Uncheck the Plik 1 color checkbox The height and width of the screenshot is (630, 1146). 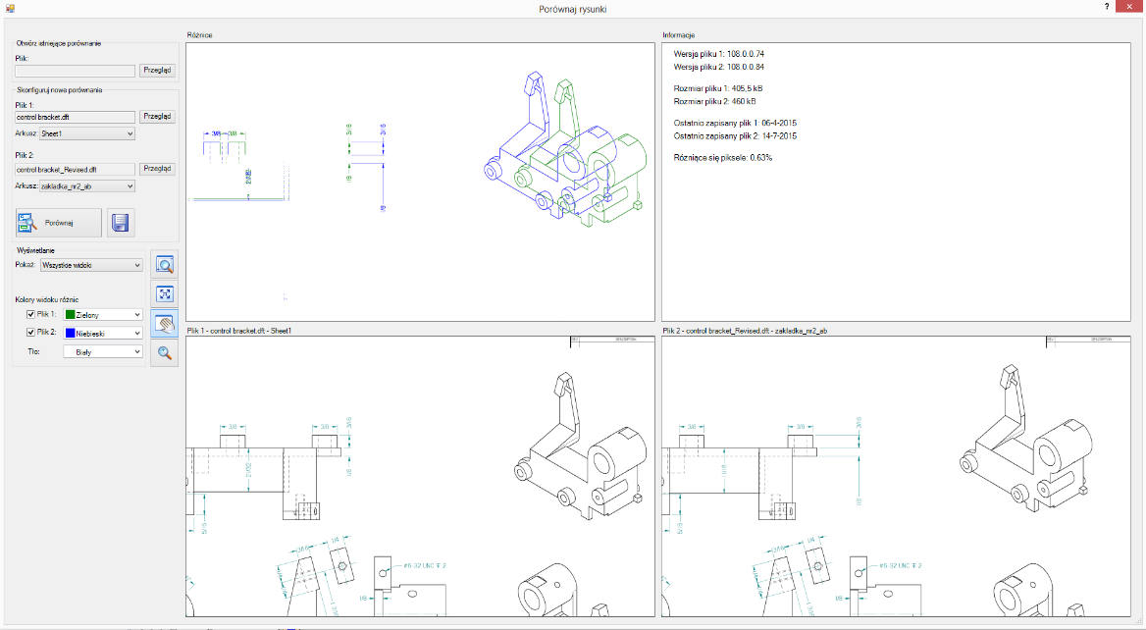(30, 314)
